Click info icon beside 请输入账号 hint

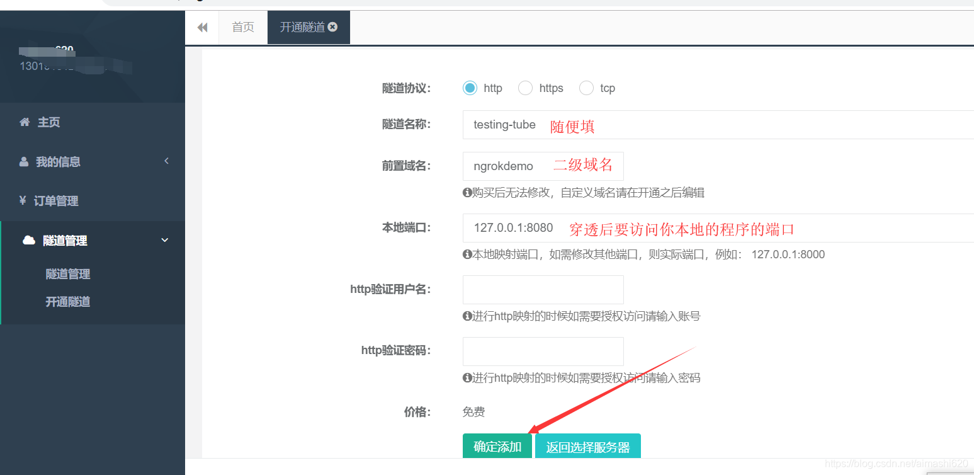467,316
